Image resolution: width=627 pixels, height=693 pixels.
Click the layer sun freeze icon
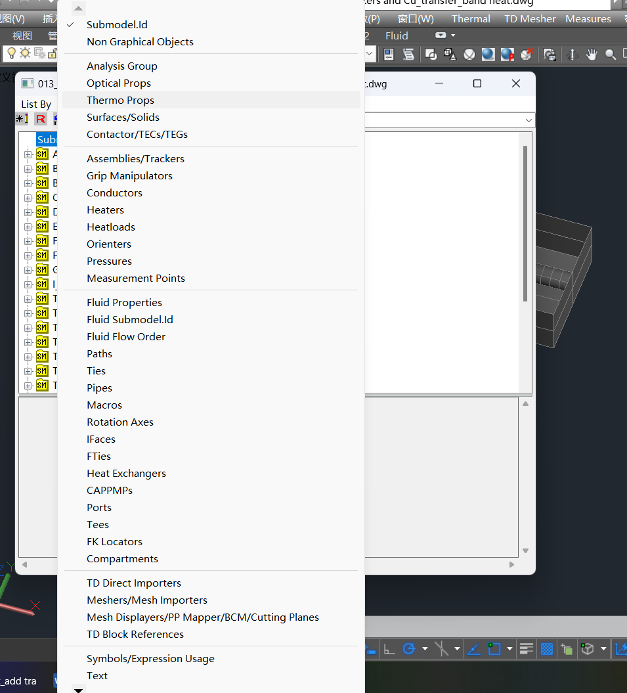[25, 53]
